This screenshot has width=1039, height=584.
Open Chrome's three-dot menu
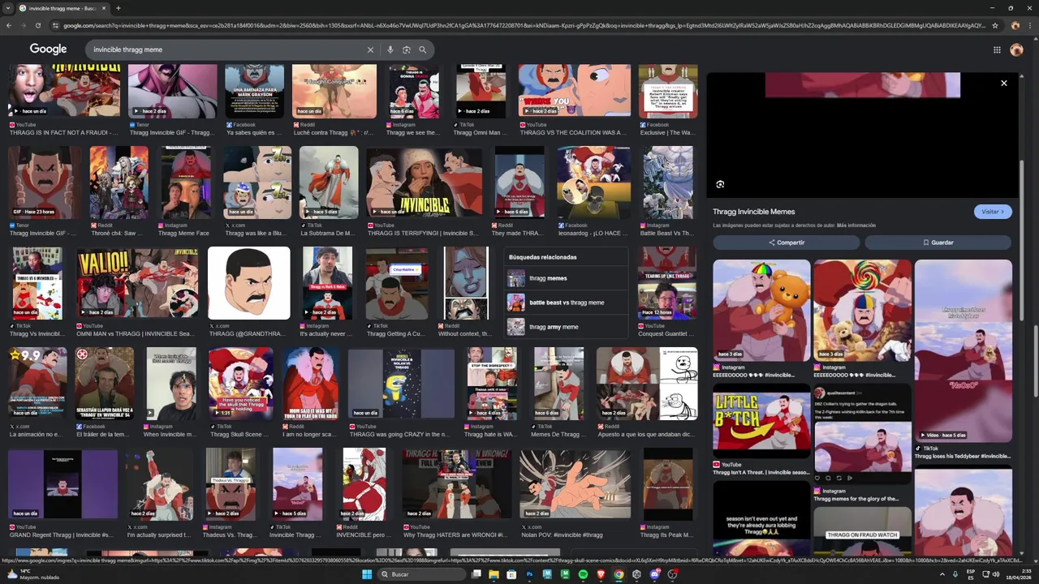(1029, 25)
